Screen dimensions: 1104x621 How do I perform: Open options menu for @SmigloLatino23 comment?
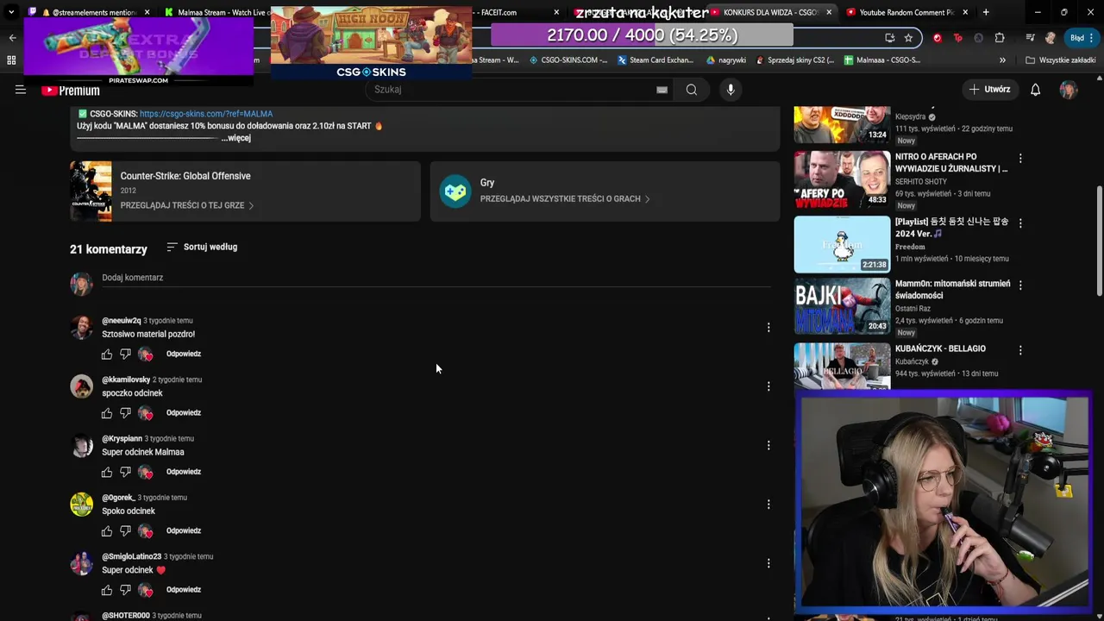click(768, 563)
